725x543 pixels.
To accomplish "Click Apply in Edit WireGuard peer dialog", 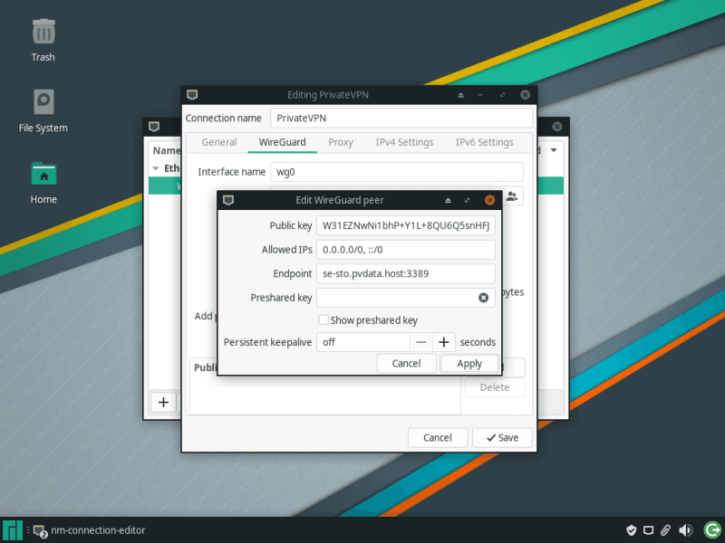I will pyautogui.click(x=469, y=363).
